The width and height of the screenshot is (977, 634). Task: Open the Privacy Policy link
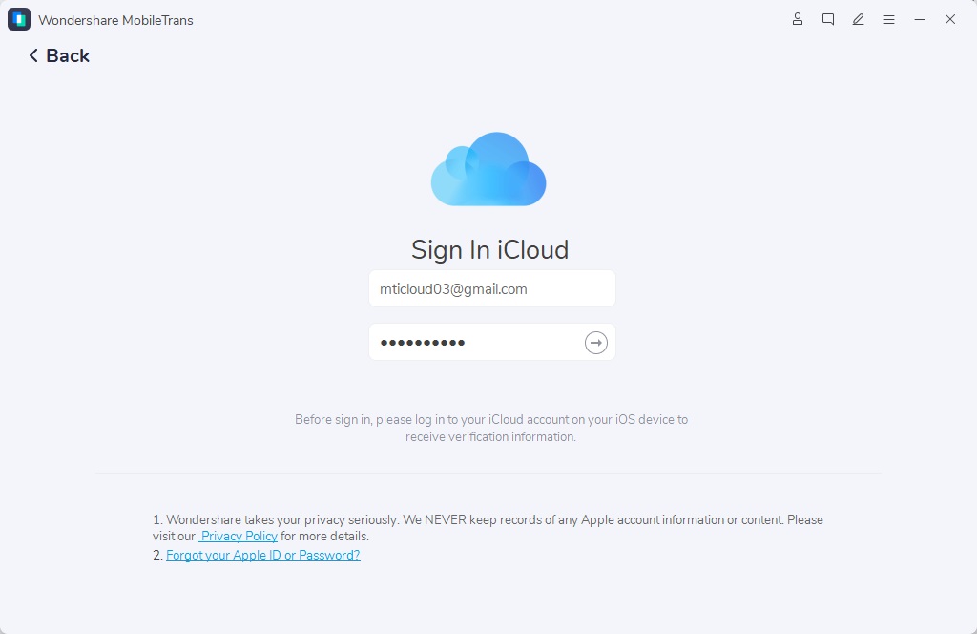coord(238,536)
